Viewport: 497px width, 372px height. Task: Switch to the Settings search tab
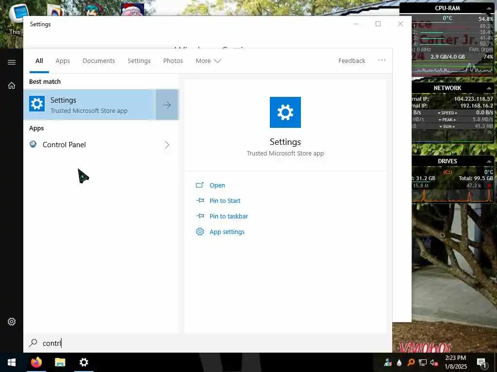point(139,61)
